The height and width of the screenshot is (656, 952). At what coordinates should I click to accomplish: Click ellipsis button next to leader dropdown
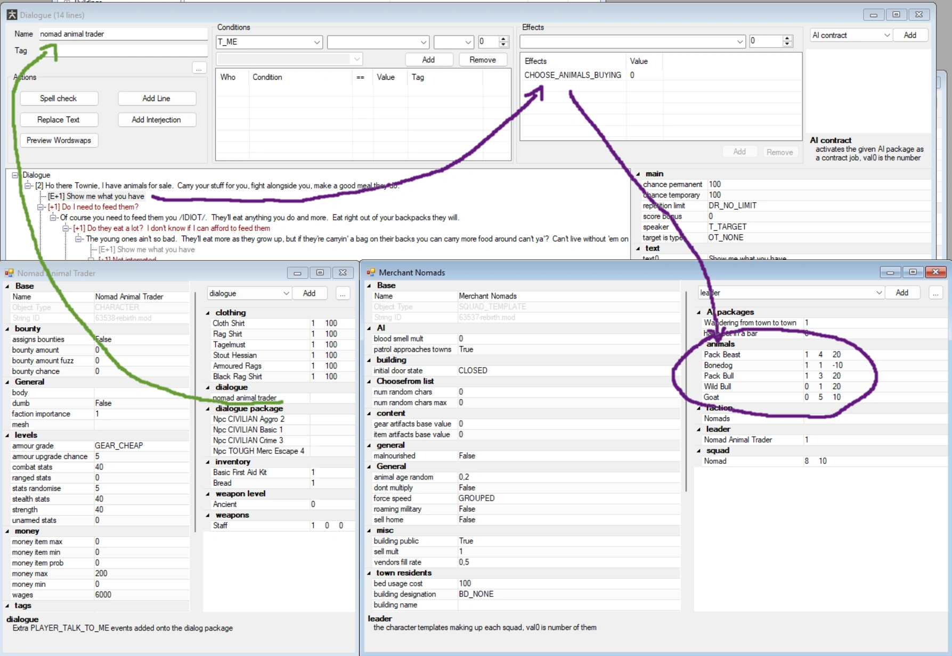935,293
